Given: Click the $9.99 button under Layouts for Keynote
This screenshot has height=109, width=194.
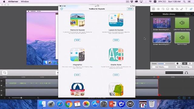Looking at the screenshot, I should 116,40.
